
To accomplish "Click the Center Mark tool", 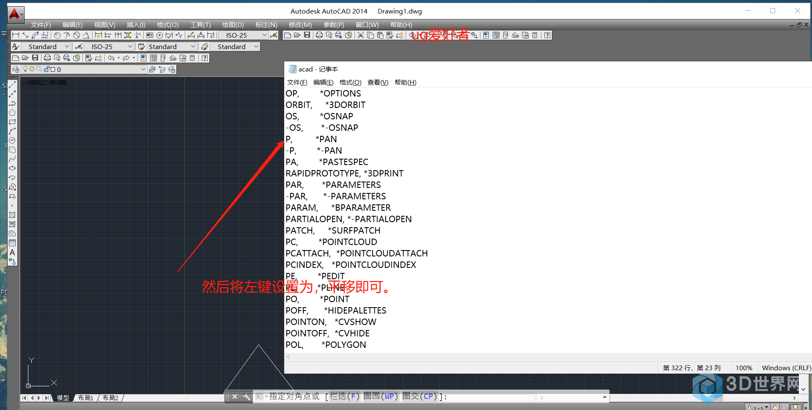I will click(x=159, y=35).
